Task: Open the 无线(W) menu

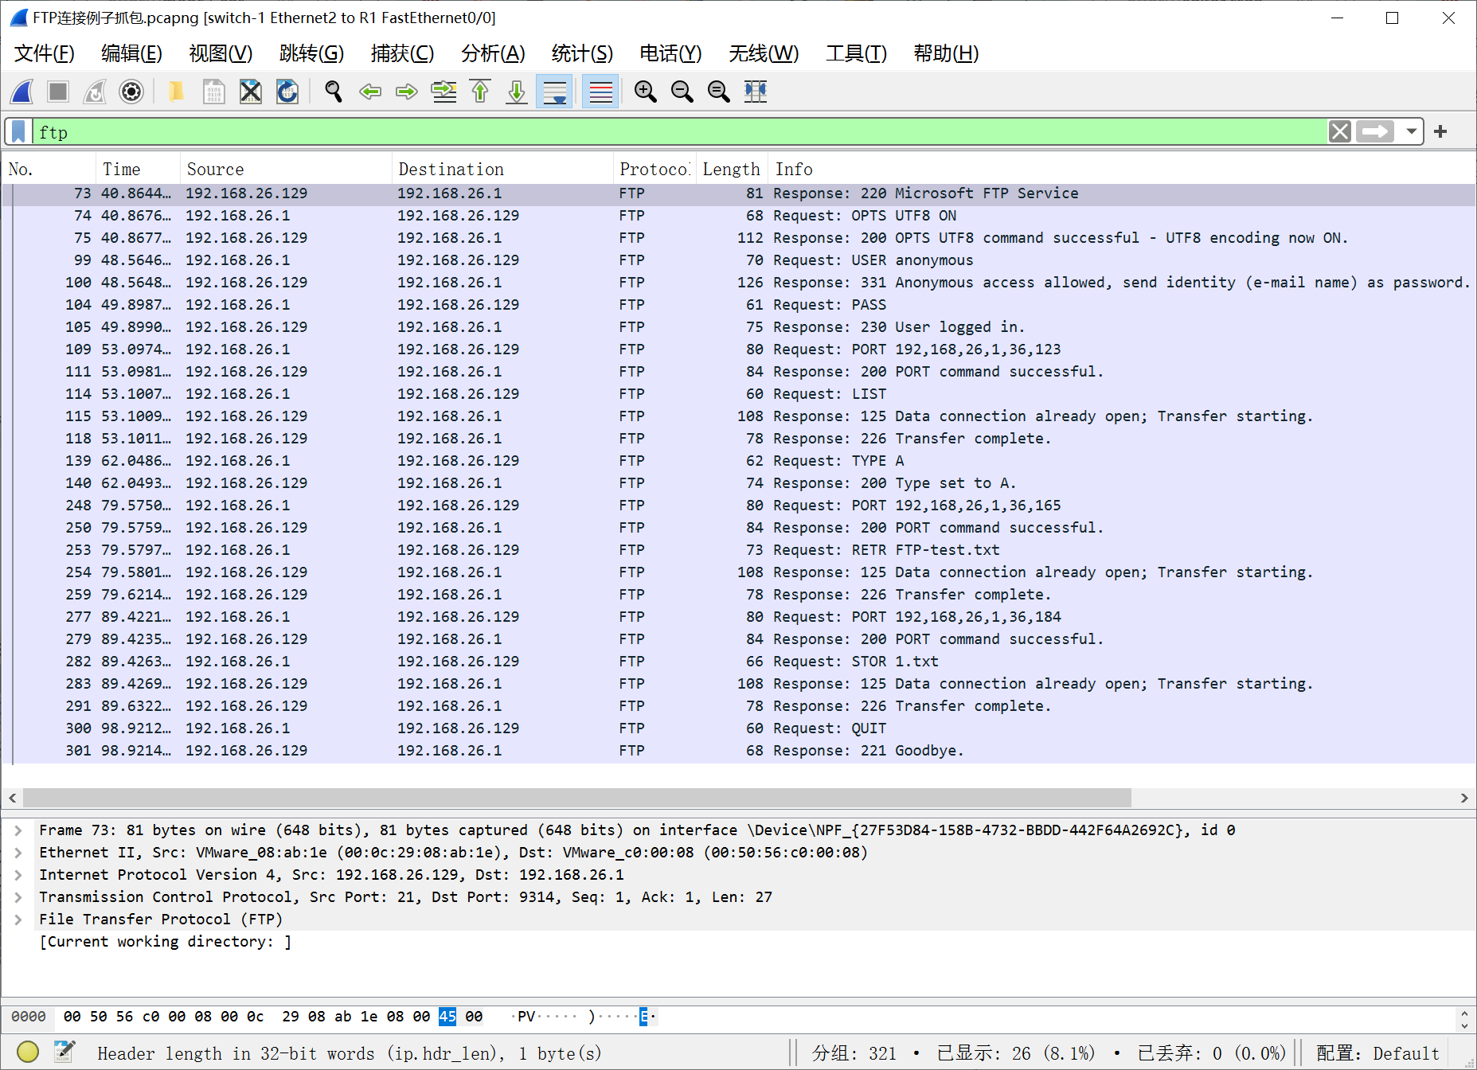Action: (x=764, y=53)
